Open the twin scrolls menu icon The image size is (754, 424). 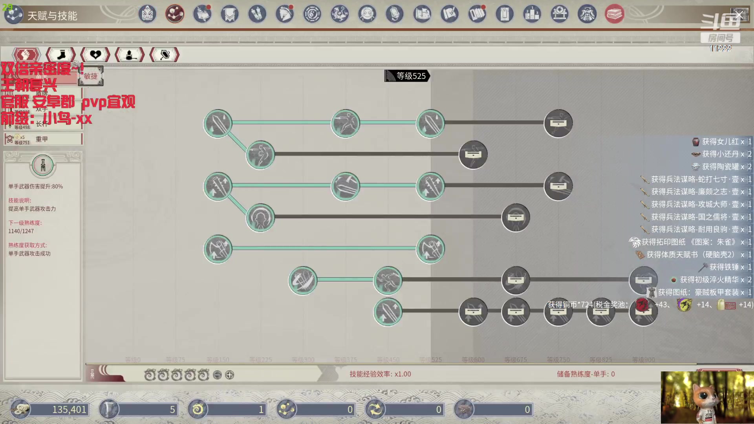coord(257,14)
